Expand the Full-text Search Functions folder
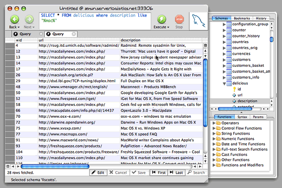This screenshot has width=282, height=188. coord(214,149)
